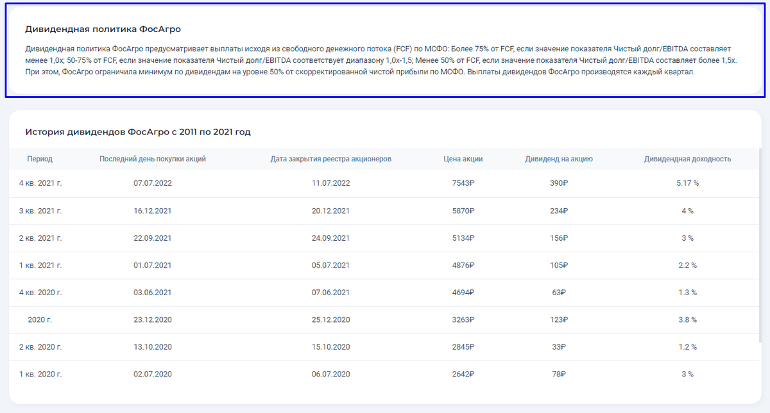Click the 'Дата закрытия реестра акционеров' column header
This screenshot has width=770, height=413.
[330, 159]
